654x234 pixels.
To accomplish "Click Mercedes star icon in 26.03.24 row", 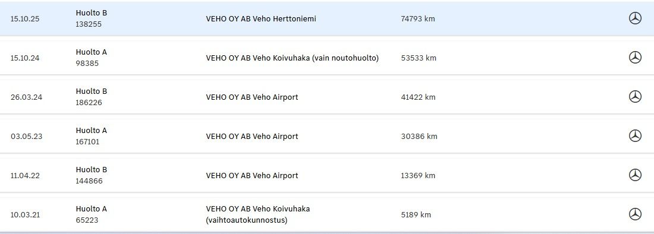I will click(635, 97).
